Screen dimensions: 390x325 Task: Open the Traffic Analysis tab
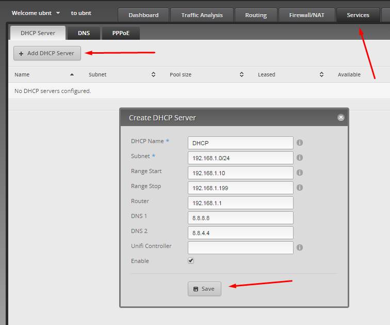coord(201,15)
